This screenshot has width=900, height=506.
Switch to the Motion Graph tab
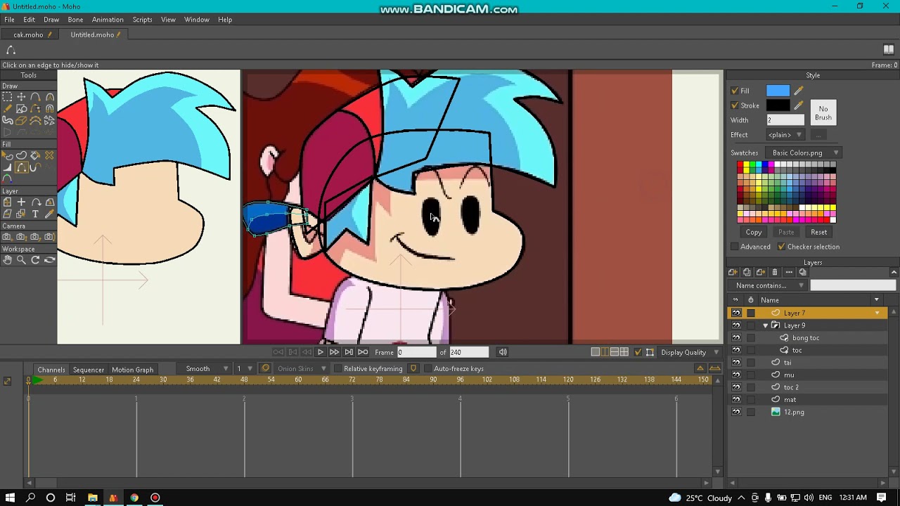click(x=132, y=370)
